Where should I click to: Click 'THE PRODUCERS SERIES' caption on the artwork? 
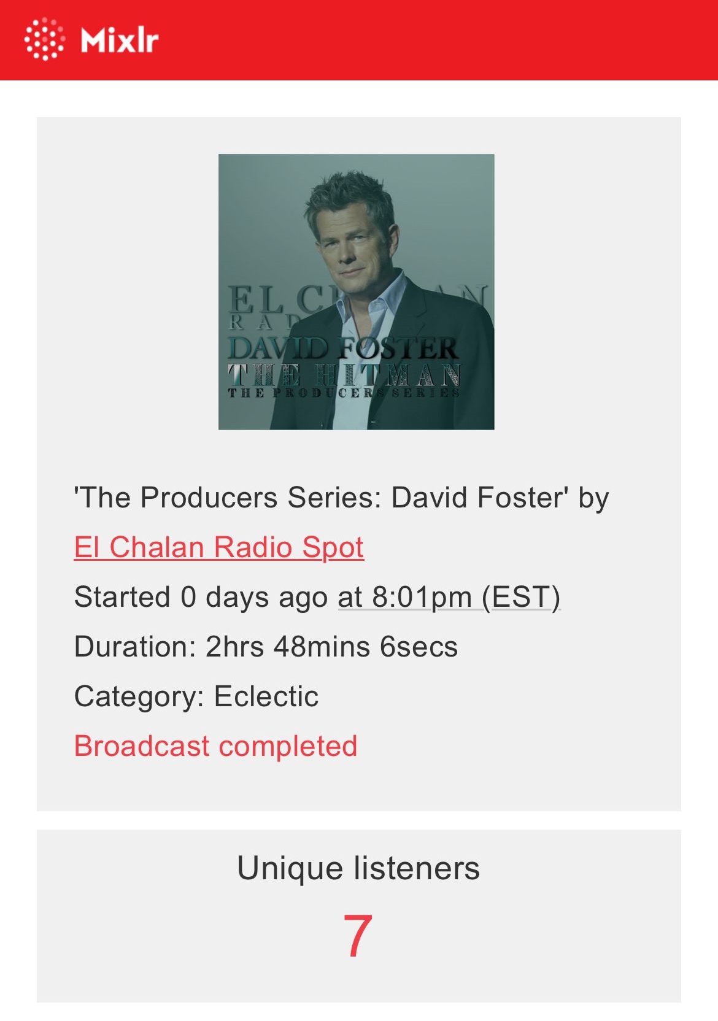pyautogui.click(x=344, y=393)
